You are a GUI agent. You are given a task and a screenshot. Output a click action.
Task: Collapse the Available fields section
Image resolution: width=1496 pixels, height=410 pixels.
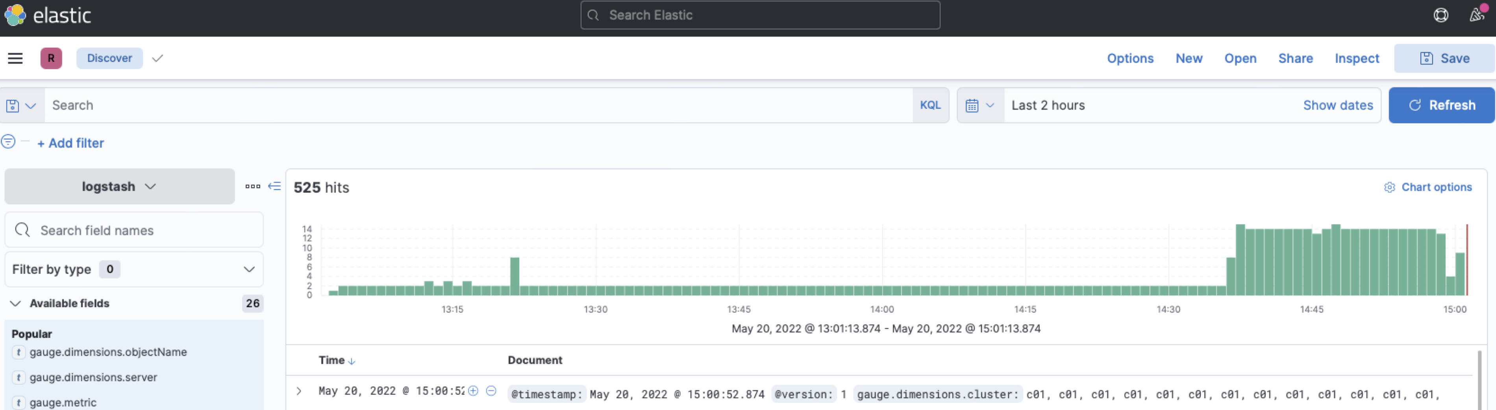(x=15, y=303)
